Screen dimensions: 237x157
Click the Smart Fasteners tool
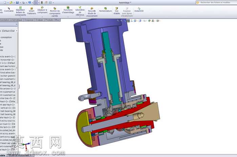pos(31,11)
